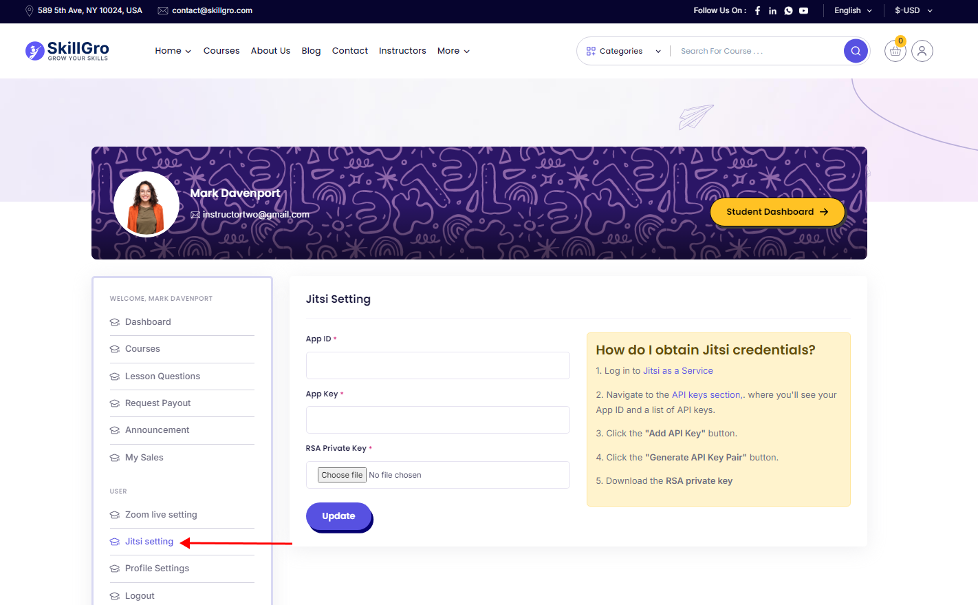978x605 pixels.
Task: Open the shopping cart basket icon
Action: [x=895, y=51]
